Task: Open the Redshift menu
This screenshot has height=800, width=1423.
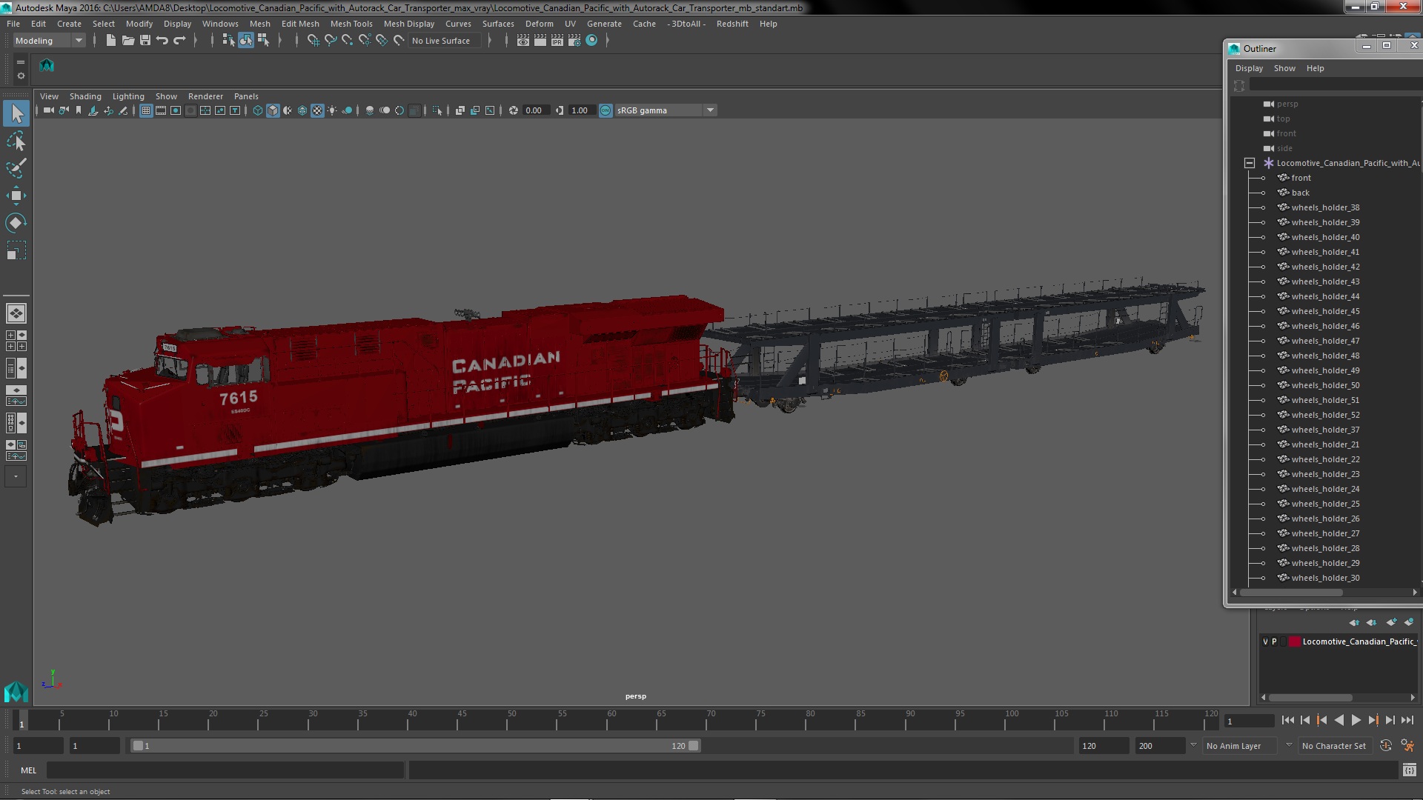Action: click(x=732, y=24)
